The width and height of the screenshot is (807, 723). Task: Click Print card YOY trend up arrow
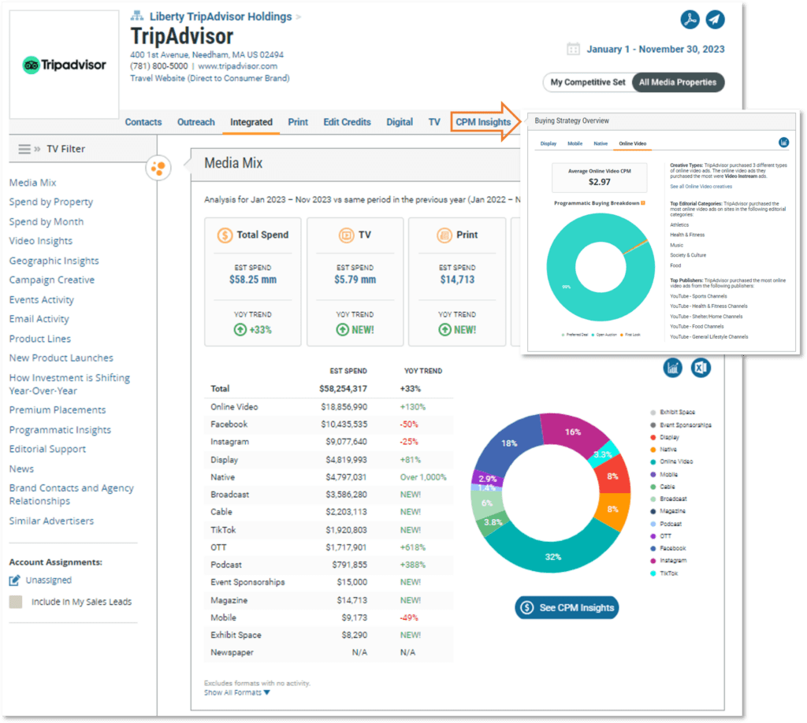point(444,330)
